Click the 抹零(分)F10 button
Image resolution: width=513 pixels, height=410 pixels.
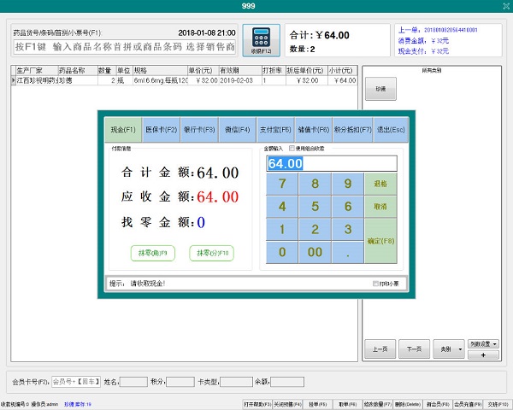[x=212, y=253]
